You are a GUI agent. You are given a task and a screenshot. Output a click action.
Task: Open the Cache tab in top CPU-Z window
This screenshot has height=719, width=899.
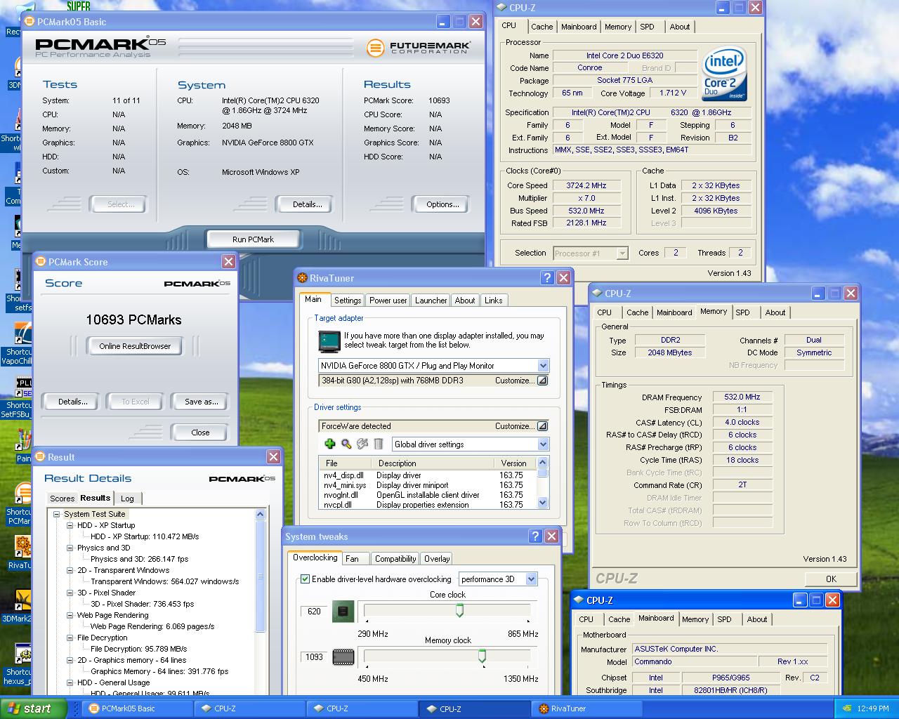click(542, 27)
